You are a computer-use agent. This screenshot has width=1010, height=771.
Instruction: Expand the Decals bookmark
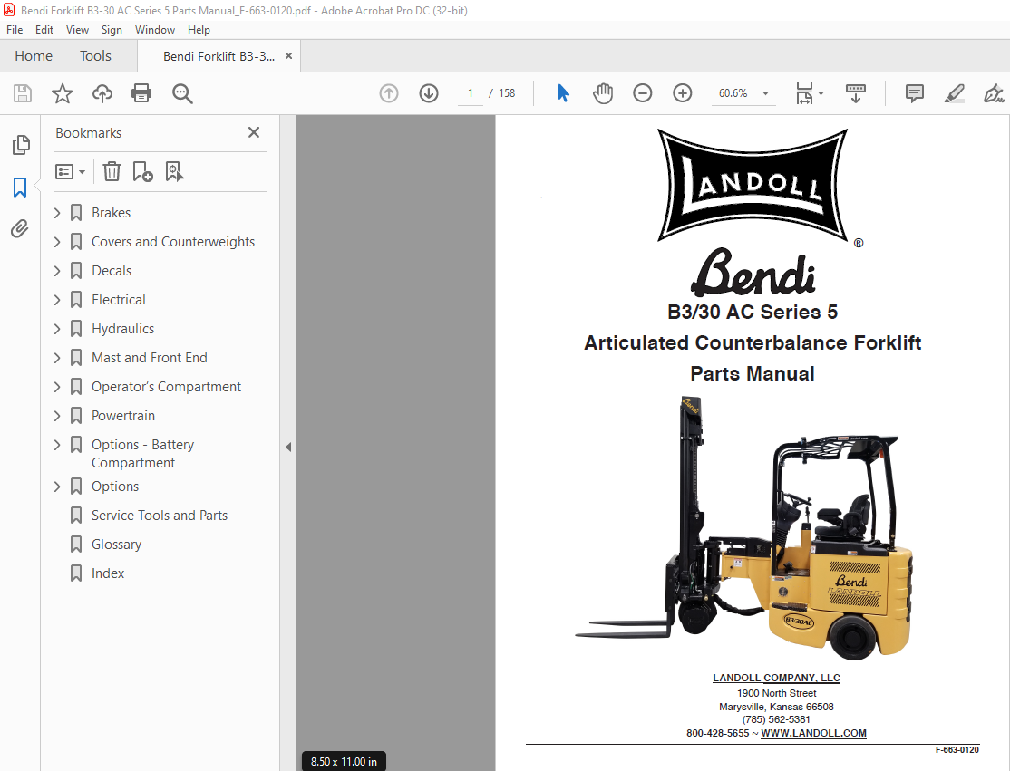point(57,270)
